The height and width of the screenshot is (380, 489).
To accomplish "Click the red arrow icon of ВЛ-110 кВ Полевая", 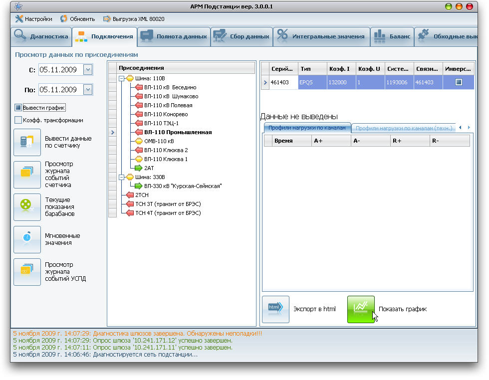I will [x=139, y=105].
